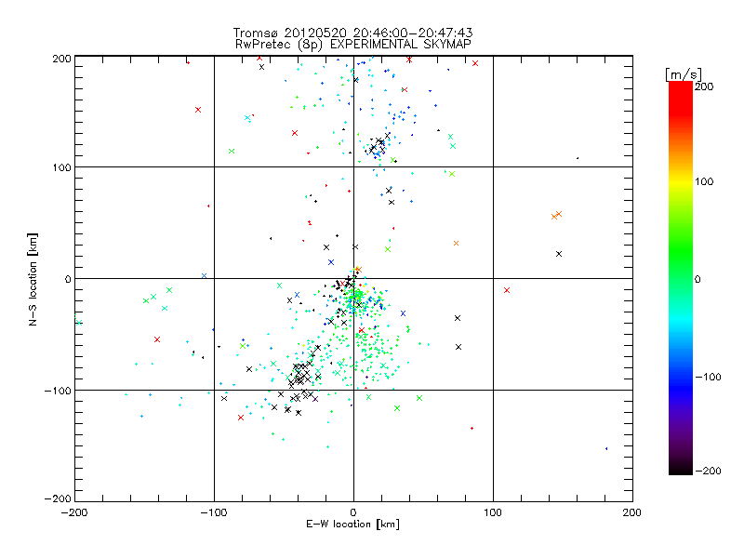The image size is (744, 558).
Task: Click the '0' tick on the E-W axis
Action: click(353, 512)
